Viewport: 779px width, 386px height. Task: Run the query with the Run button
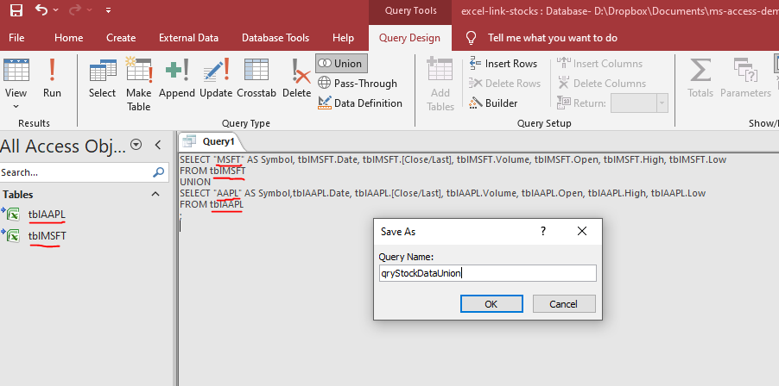point(52,78)
